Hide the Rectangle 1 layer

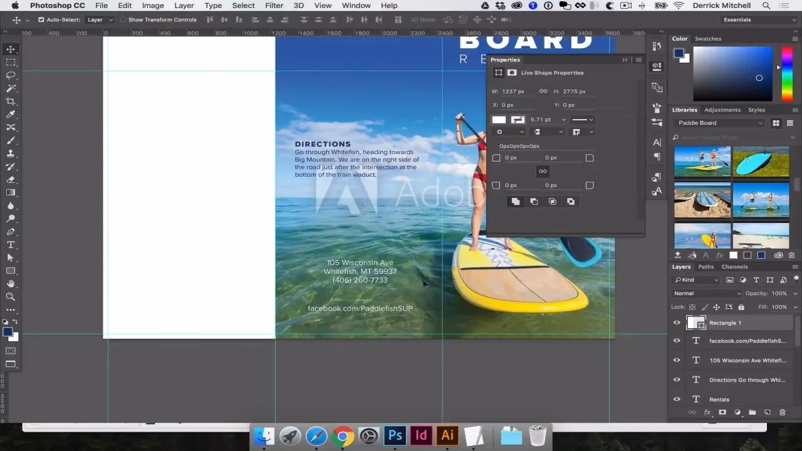[677, 323]
